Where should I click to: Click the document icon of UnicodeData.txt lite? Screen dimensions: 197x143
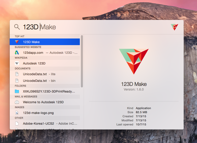[17, 74]
